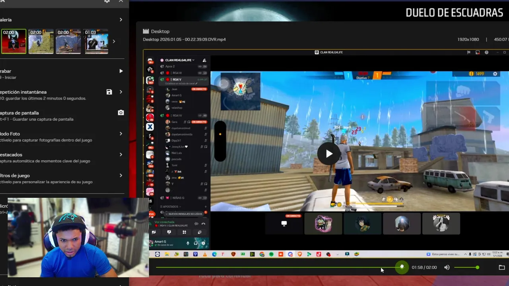The width and height of the screenshot is (509, 286).
Task: Click the 01:58 / 02:00 time readout
Action: [x=424, y=267]
